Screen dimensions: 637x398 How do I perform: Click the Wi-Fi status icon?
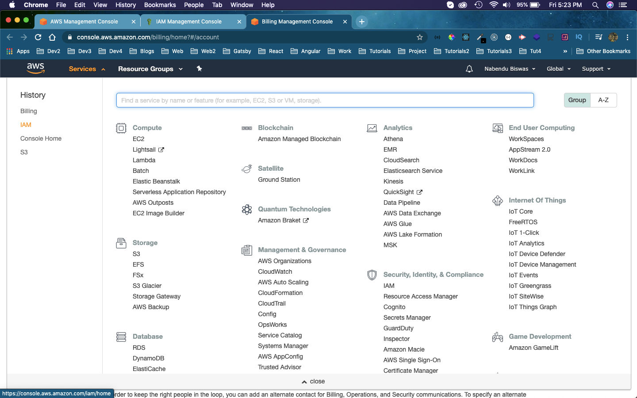(x=494, y=5)
